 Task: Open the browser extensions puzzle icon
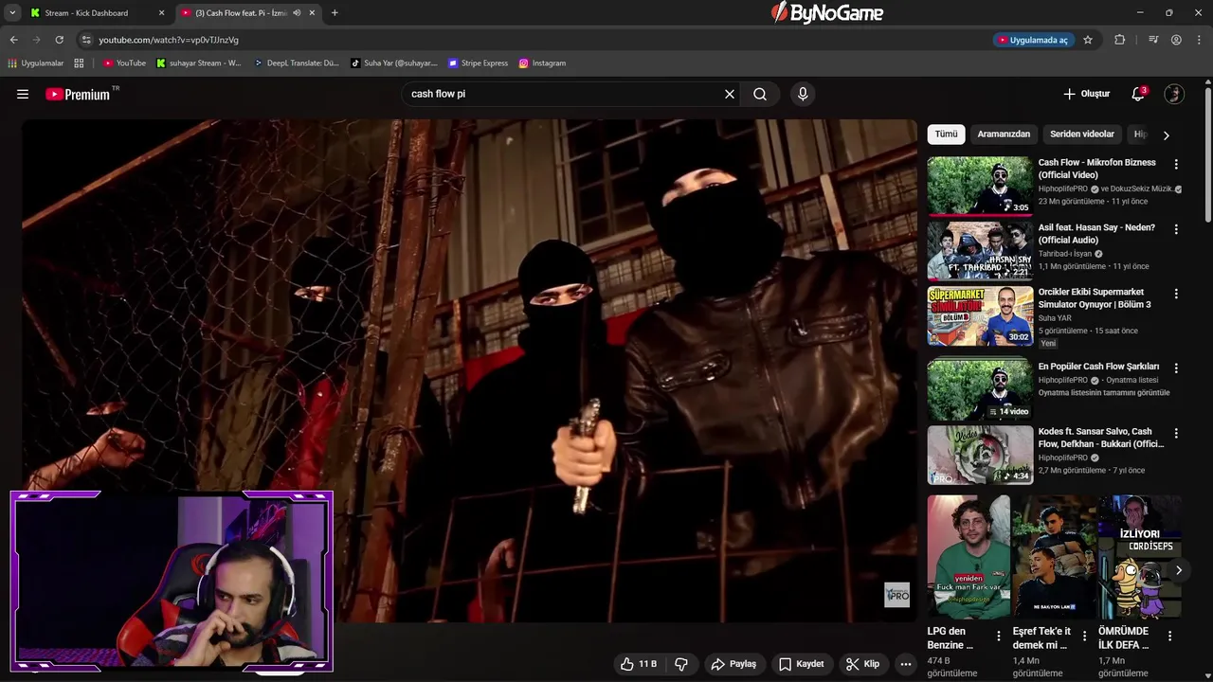[x=1119, y=40]
